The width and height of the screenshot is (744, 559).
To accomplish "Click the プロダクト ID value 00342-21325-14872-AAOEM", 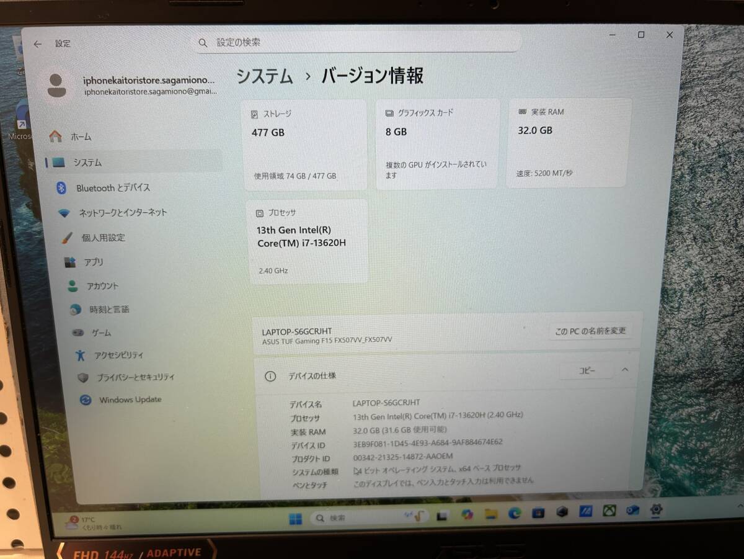I will (403, 456).
